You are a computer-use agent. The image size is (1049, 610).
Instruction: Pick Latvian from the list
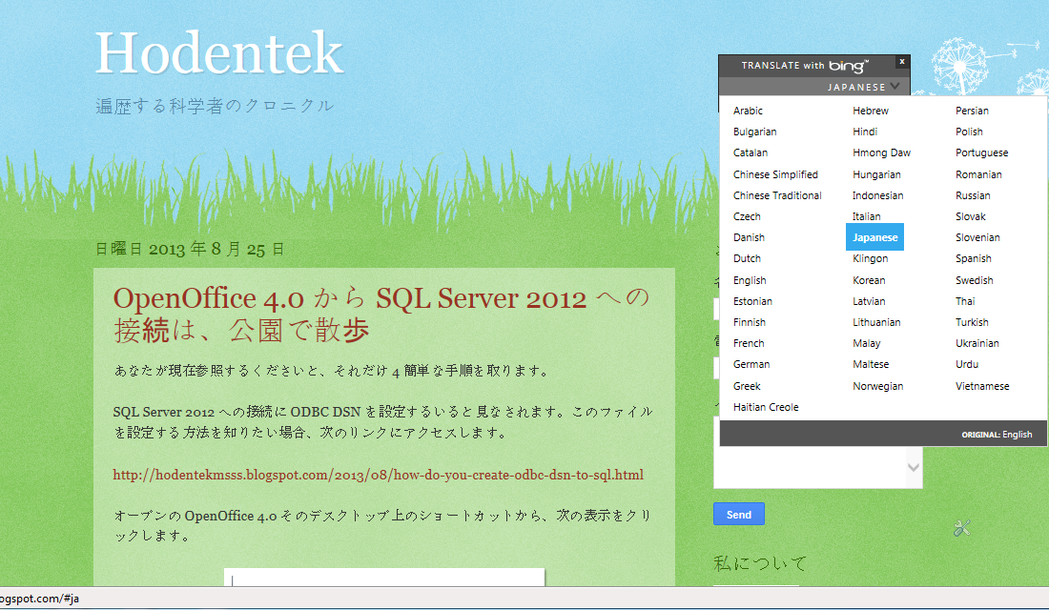pos(869,301)
